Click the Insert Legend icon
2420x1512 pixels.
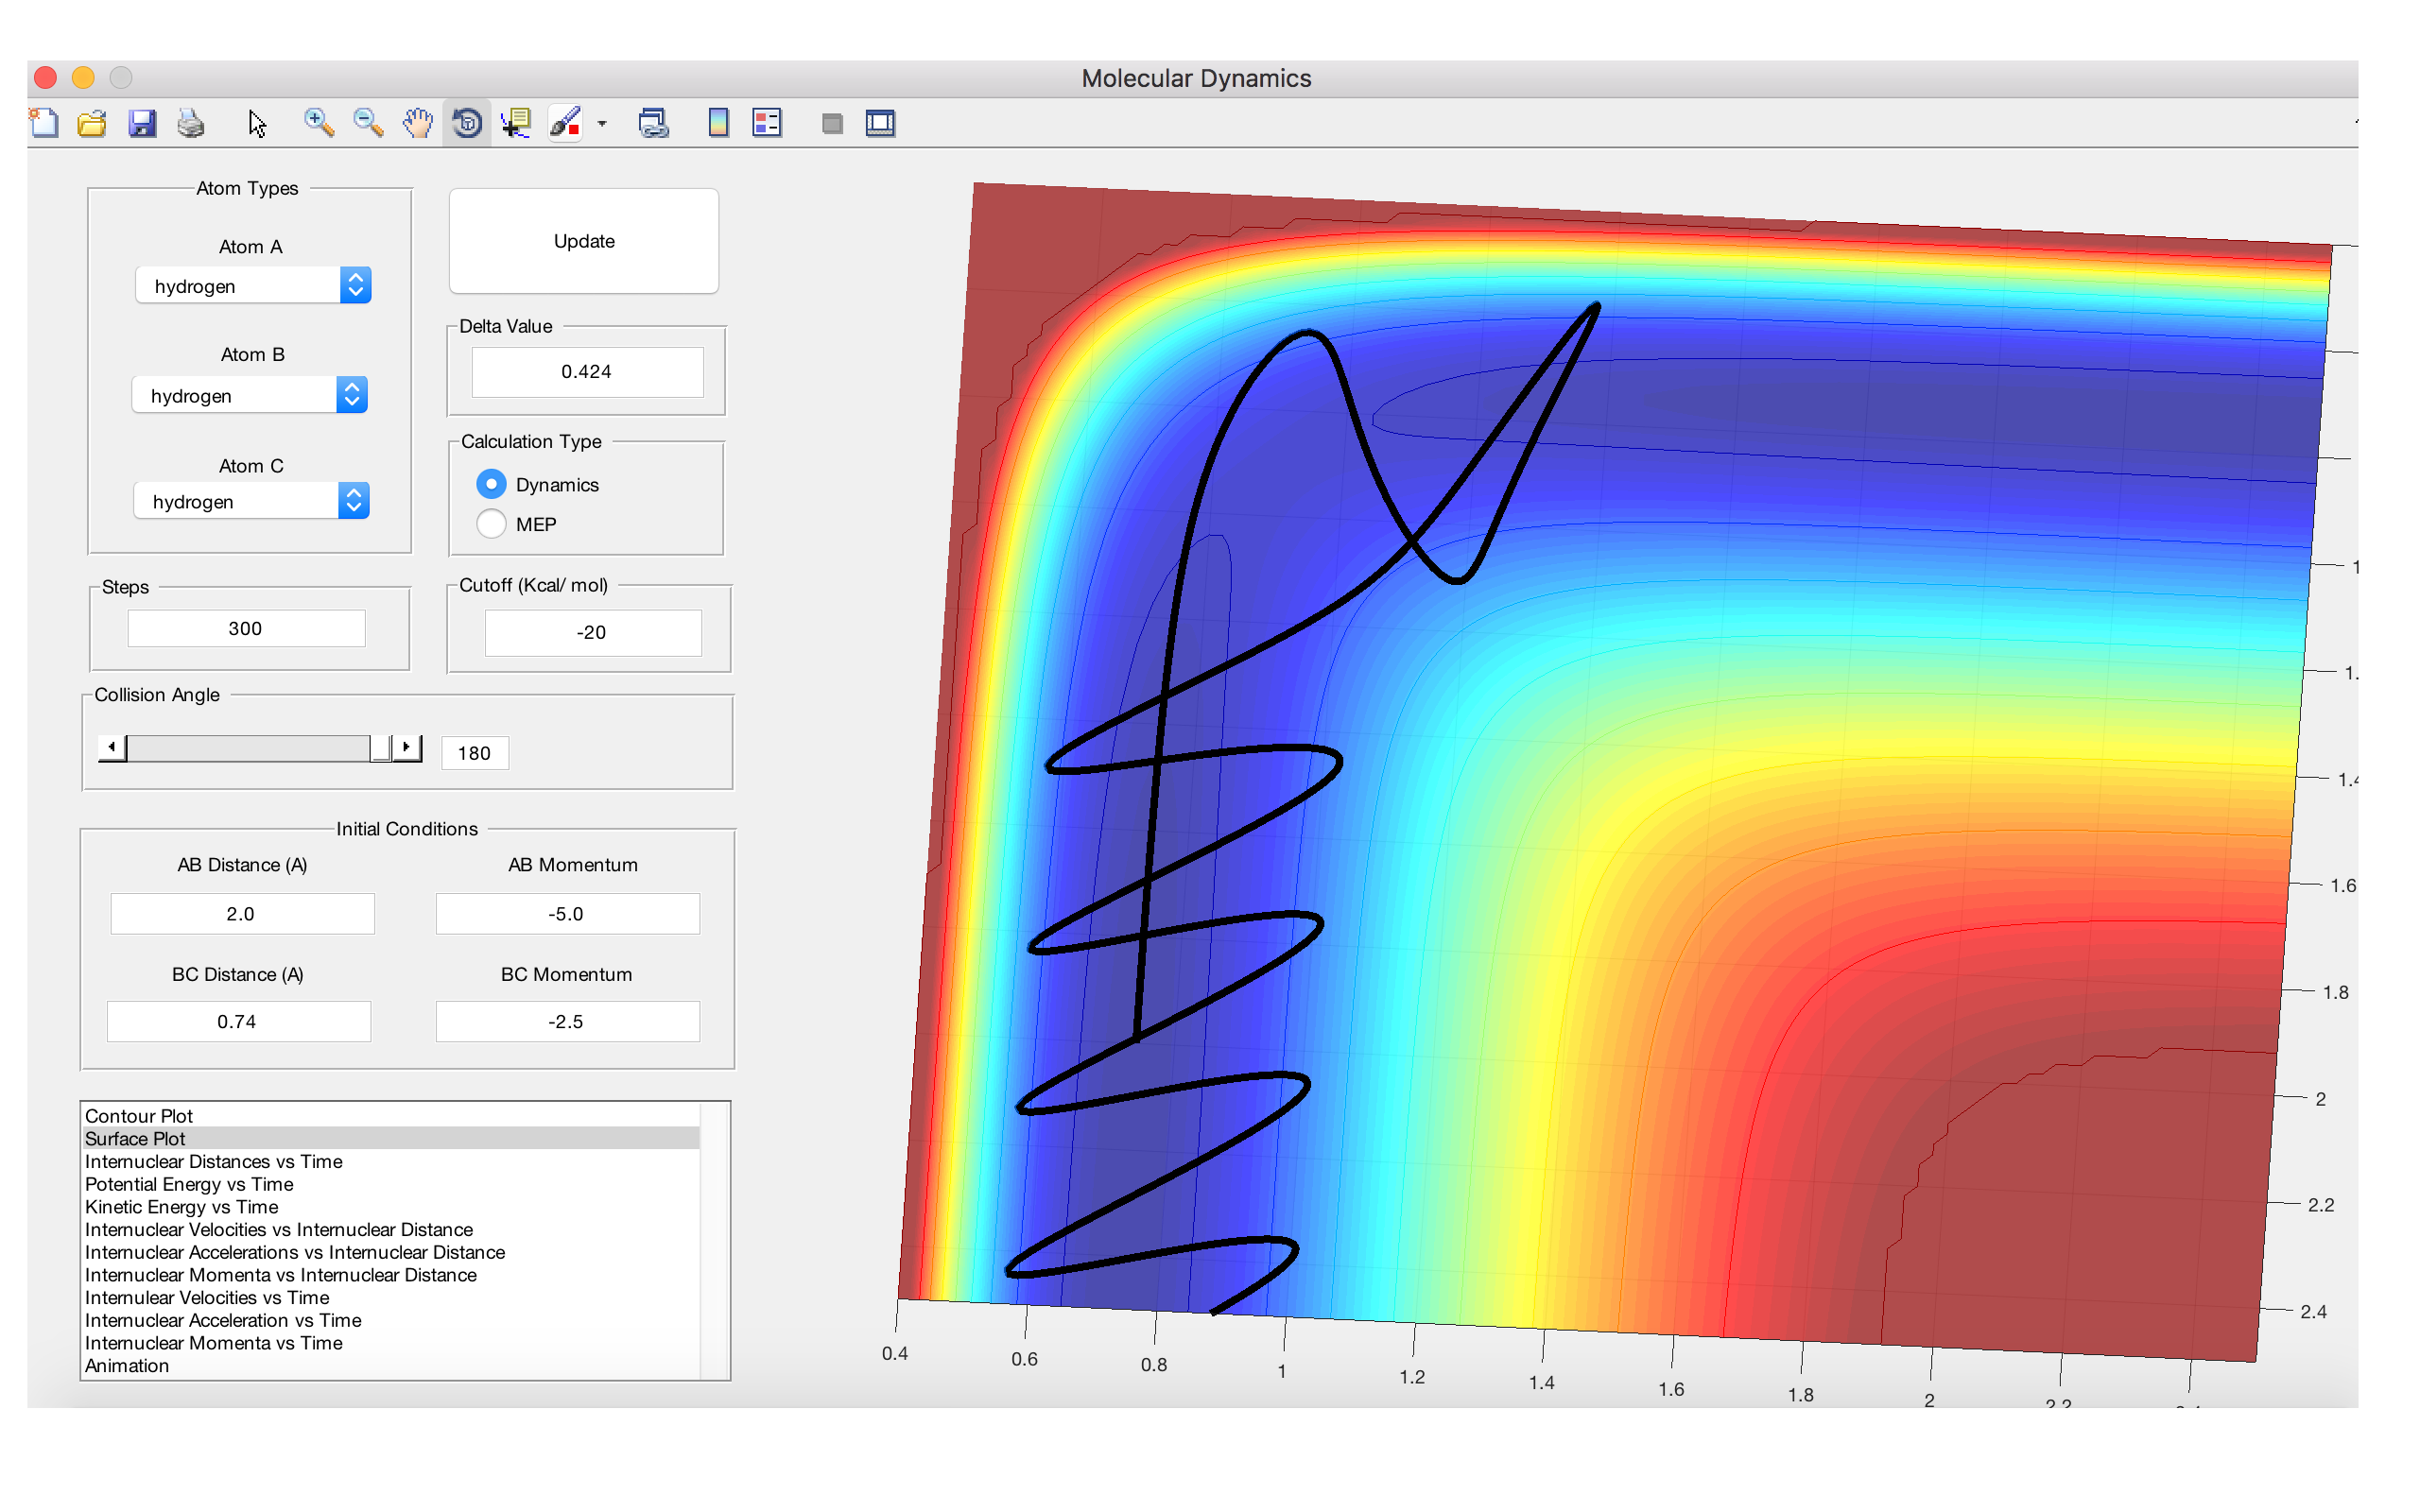[767, 123]
